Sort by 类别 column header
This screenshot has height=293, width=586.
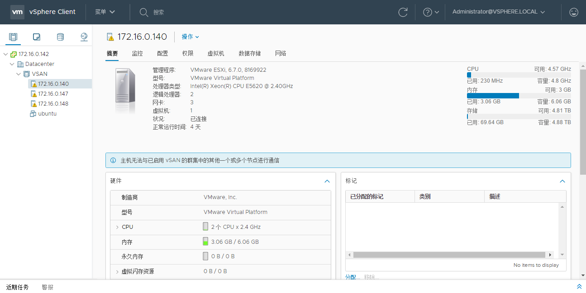coord(449,197)
